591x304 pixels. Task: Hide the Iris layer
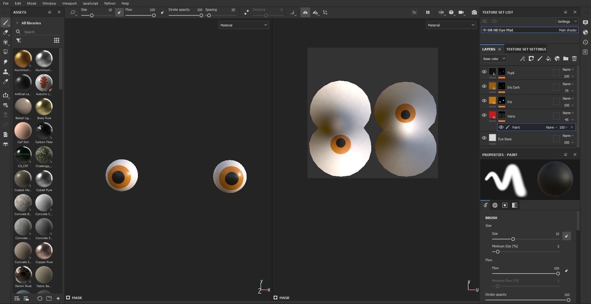[484, 101]
